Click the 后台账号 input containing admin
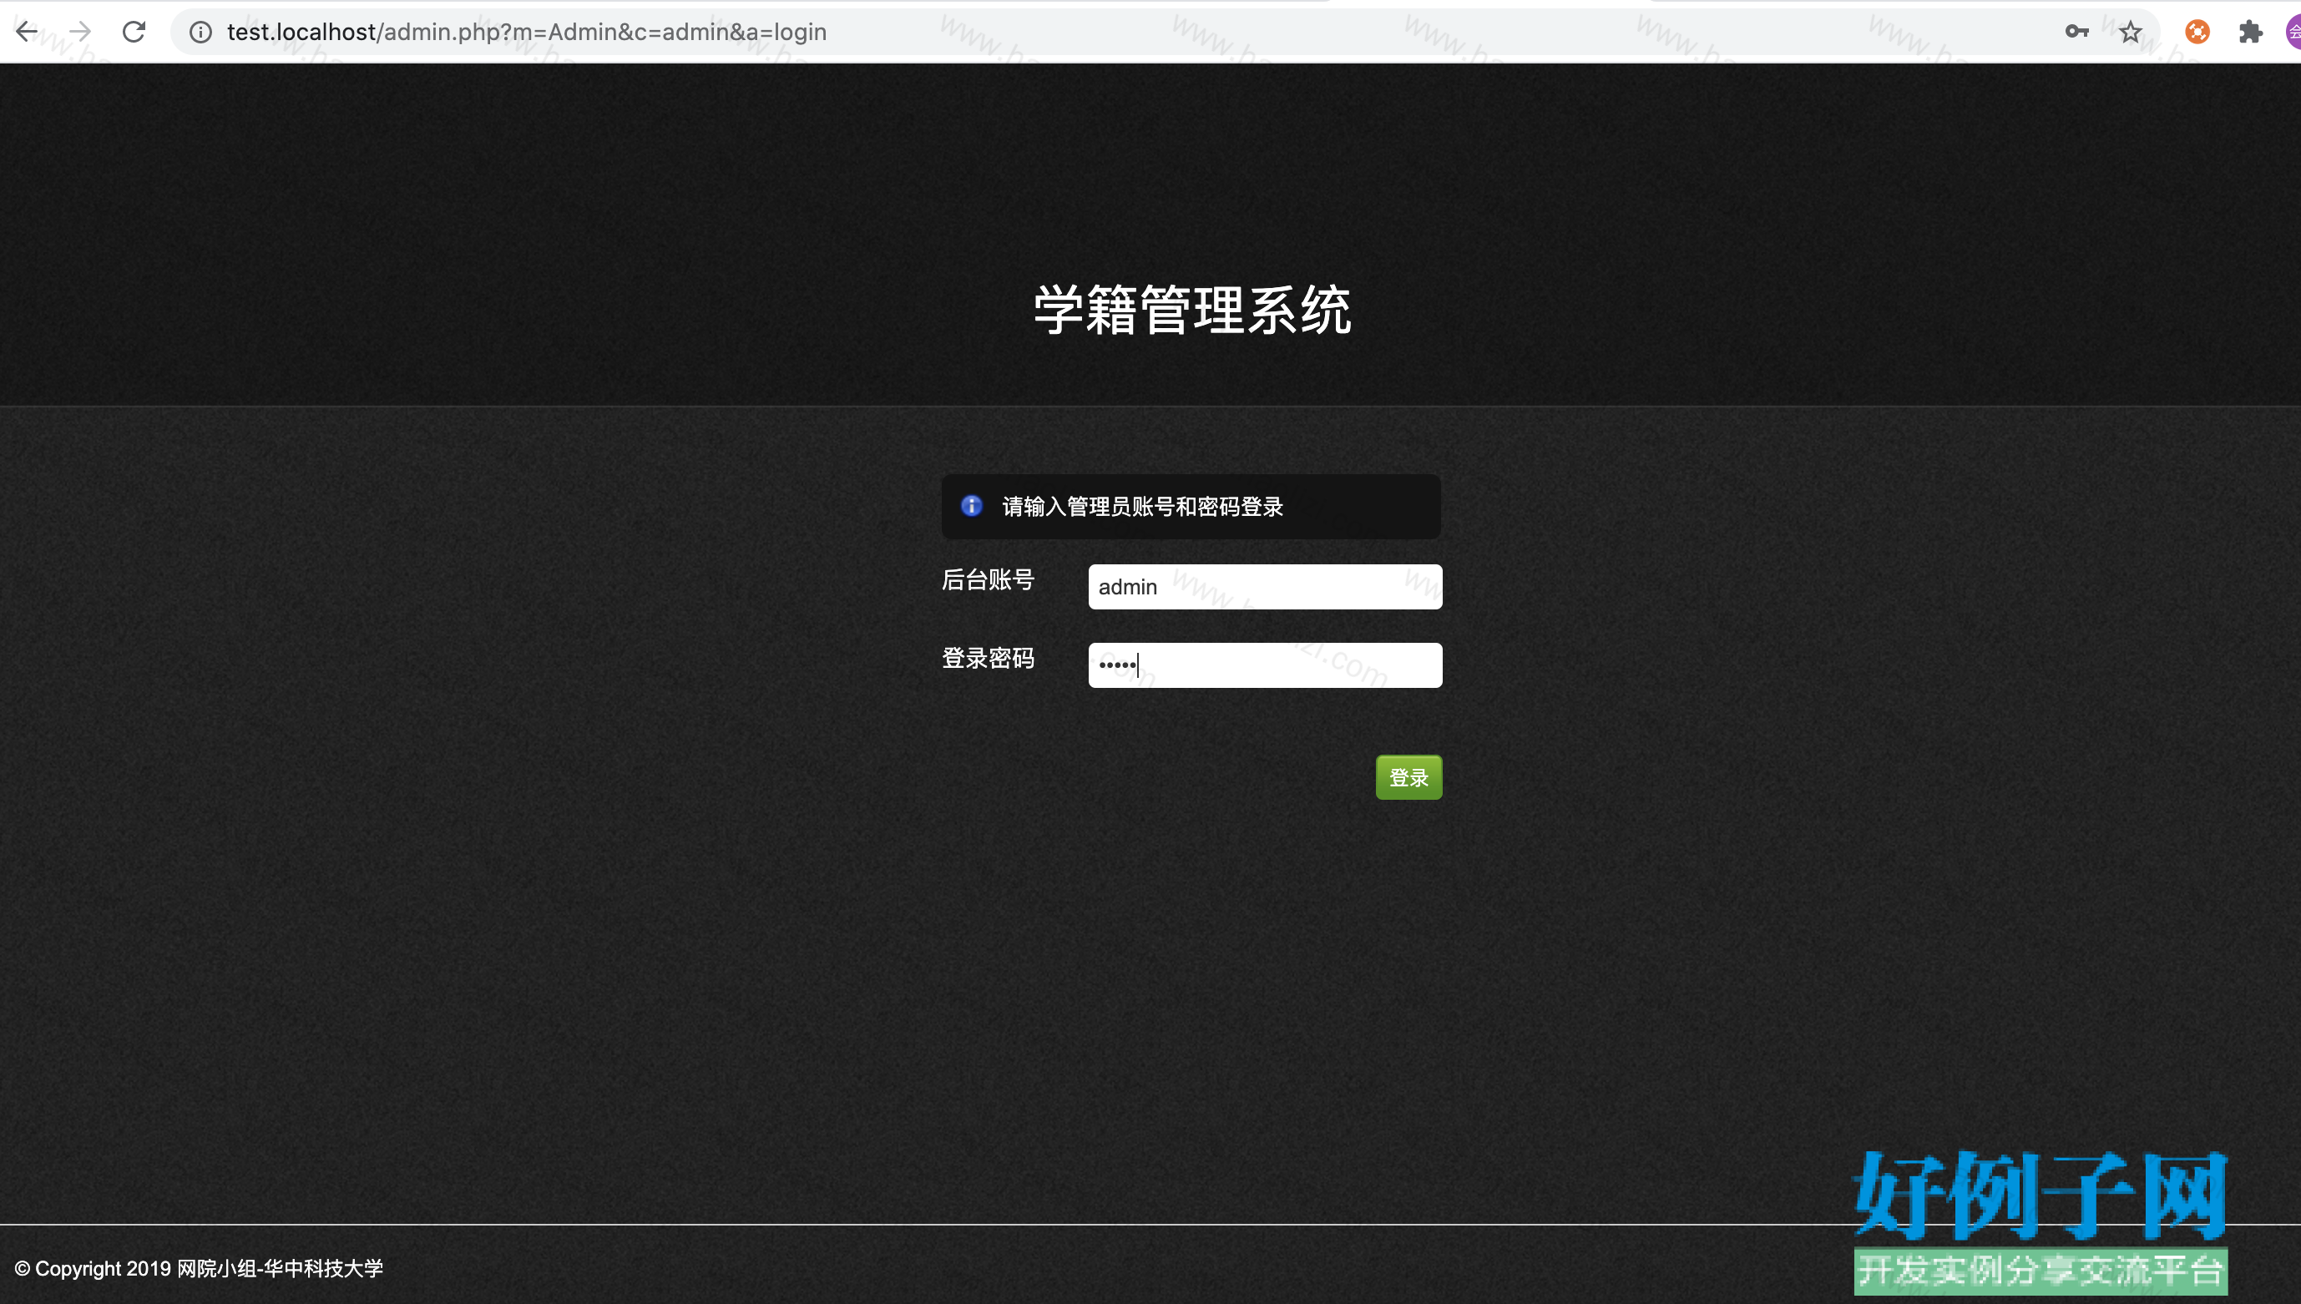Image resolution: width=2301 pixels, height=1304 pixels. click(x=1265, y=587)
